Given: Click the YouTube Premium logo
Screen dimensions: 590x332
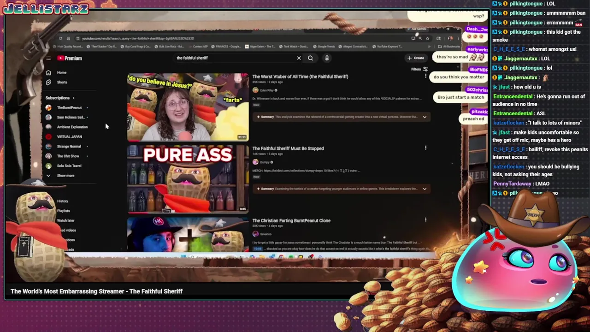Looking at the screenshot, I should click(70, 59).
